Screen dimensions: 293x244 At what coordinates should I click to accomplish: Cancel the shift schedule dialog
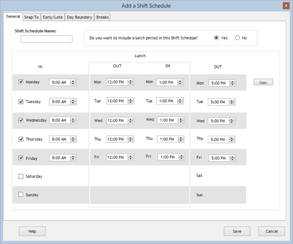[272, 231]
